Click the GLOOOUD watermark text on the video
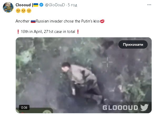Image resolution: width=154 pixels, height=115 pixels. [120, 108]
